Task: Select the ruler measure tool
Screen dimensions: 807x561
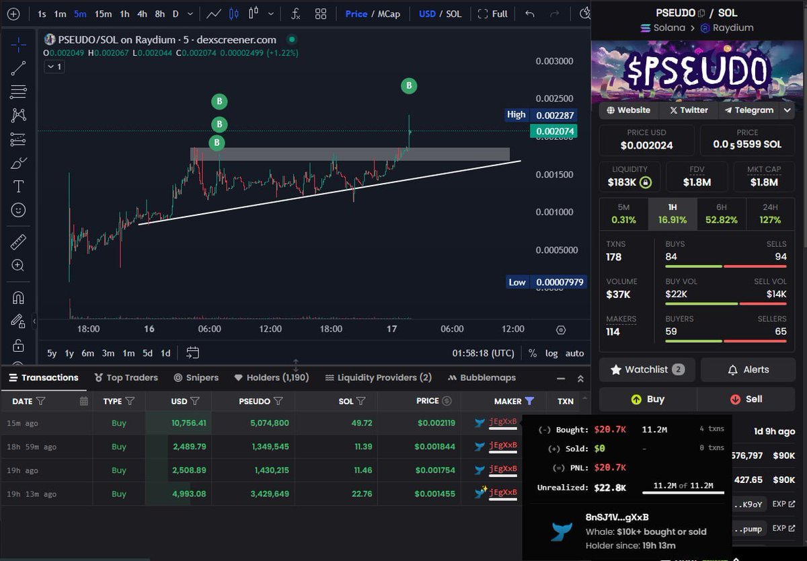Action: click(18, 241)
